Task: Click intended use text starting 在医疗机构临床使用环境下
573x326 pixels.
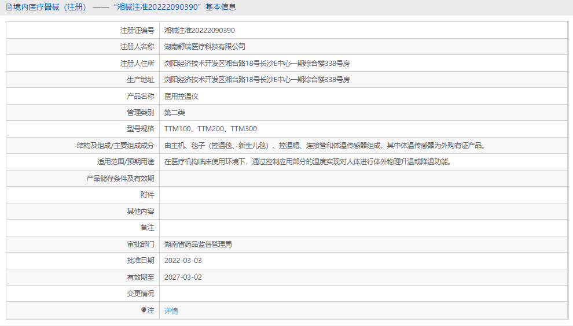Action: pyautogui.click(x=309, y=162)
